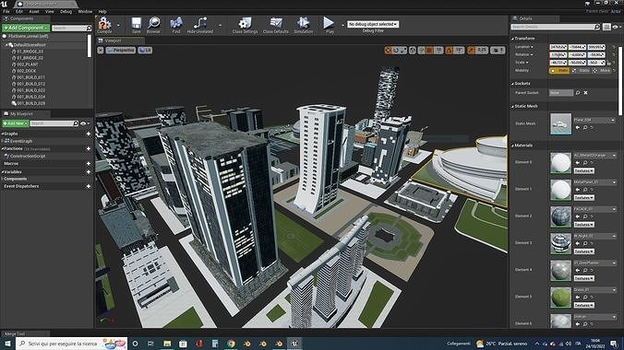This screenshot has height=350, width=624.
Task: Add new Function with plus icon
Action: 89,148
